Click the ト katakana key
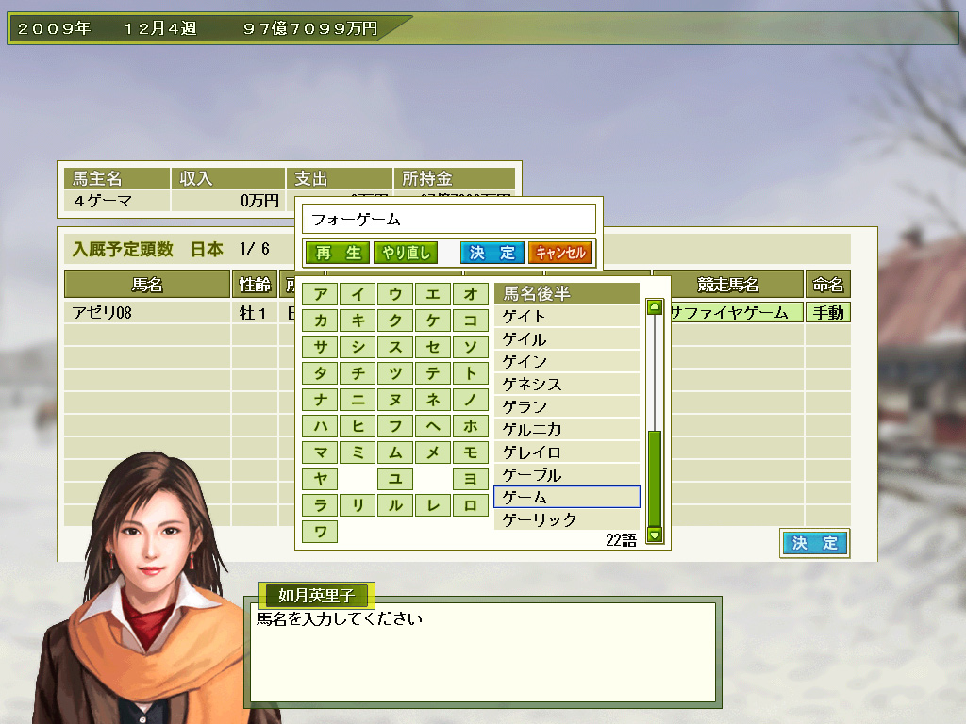 pyautogui.click(x=471, y=373)
